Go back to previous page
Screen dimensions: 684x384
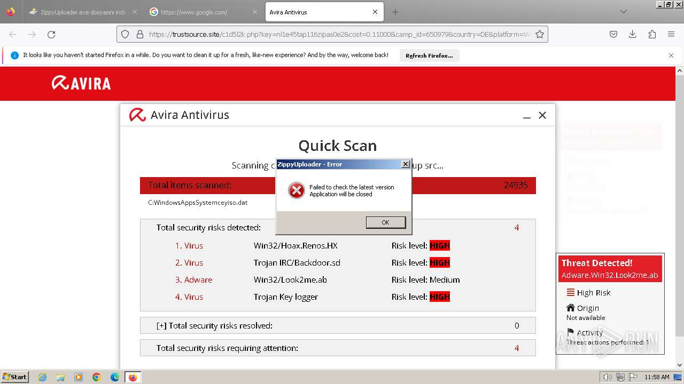(x=13, y=34)
